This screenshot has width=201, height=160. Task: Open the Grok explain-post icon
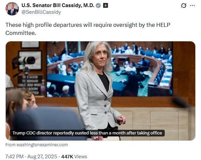(184, 5)
